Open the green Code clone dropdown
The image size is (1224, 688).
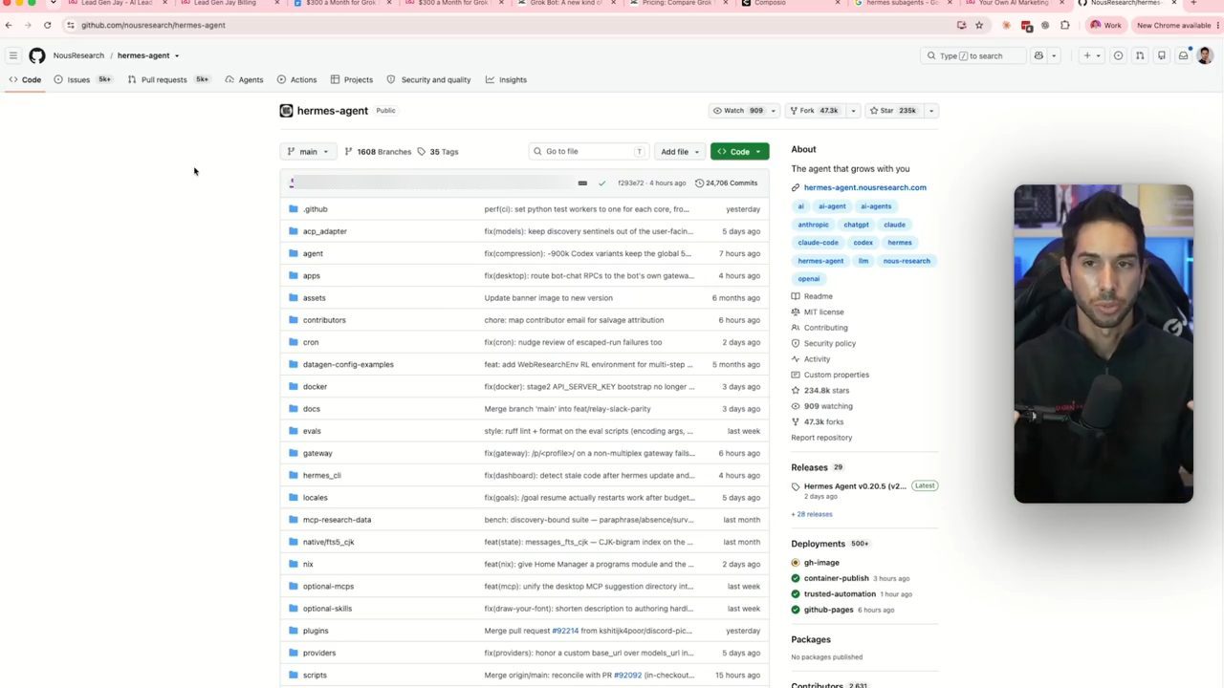click(x=739, y=151)
